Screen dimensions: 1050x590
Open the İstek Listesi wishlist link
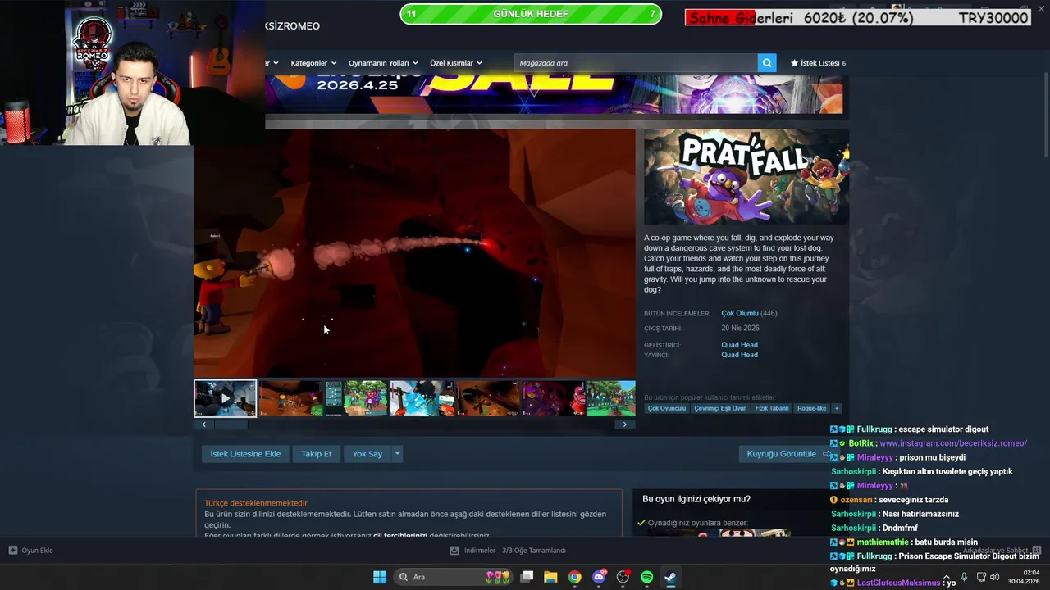click(818, 63)
